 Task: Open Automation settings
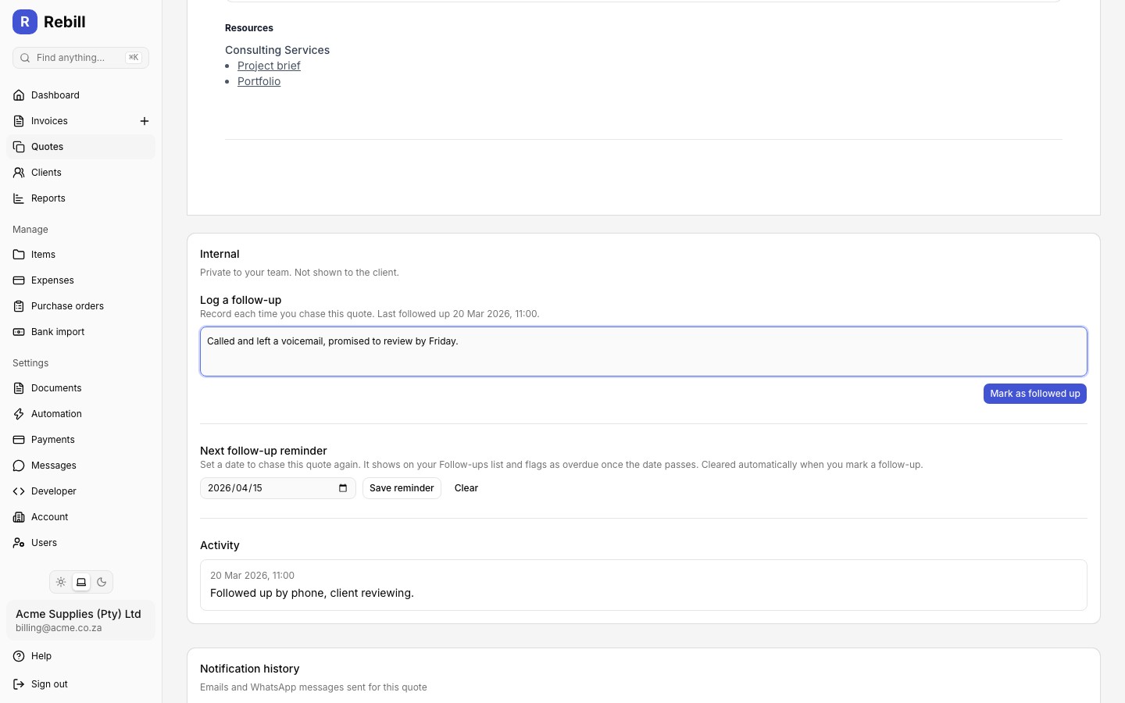click(80, 414)
